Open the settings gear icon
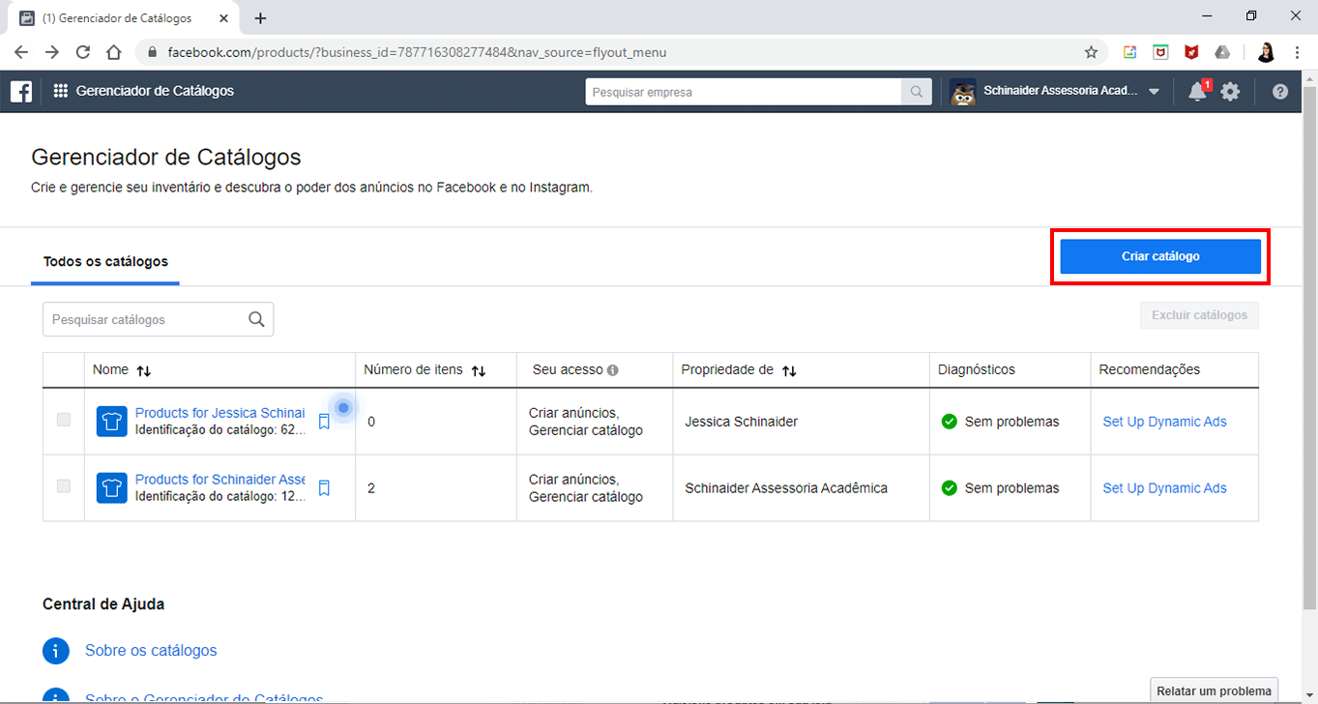Image resolution: width=1318 pixels, height=704 pixels. tap(1230, 92)
